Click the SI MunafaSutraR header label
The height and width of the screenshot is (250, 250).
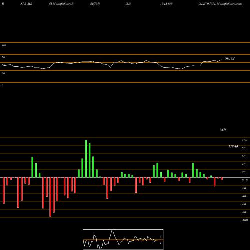tap(61, 4)
